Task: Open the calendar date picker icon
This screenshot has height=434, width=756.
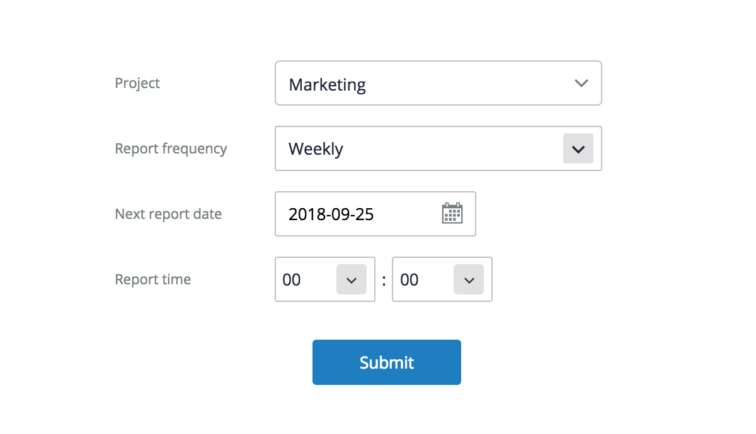Action: pyautogui.click(x=452, y=213)
